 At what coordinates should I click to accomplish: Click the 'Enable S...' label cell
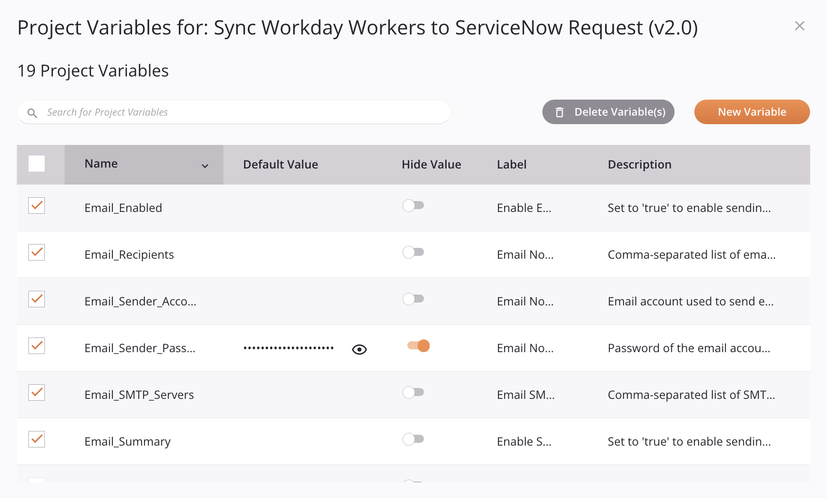(x=524, y=441)
